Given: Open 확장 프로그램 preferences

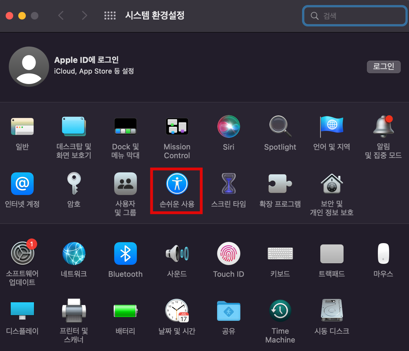Looking at the screenshot, I should 280,184.
